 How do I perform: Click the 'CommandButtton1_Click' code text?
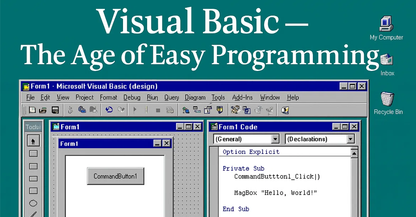274,177
